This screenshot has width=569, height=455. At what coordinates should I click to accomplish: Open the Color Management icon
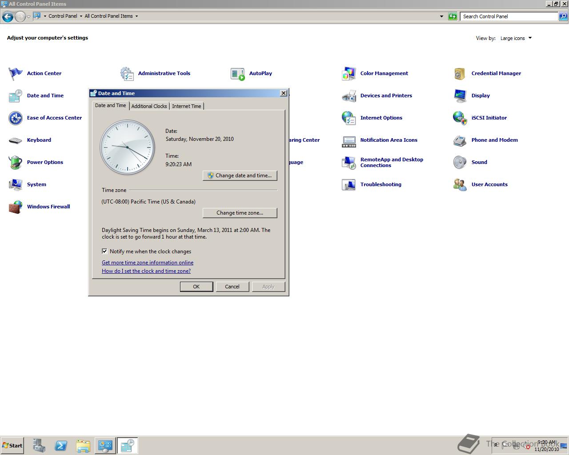349,73
